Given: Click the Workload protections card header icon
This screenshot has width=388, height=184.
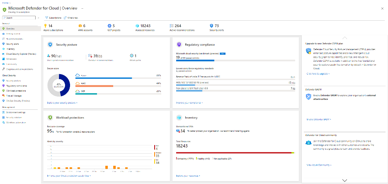Looking at the screenshot, I should 50,117.
